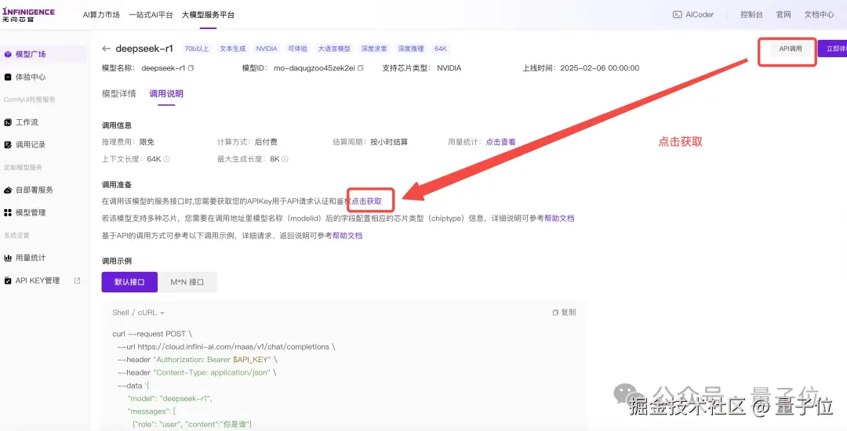Open 控制台 in the top bar
Image resolution: width=847 pixels, height=431 pixels.
(751, 15)
